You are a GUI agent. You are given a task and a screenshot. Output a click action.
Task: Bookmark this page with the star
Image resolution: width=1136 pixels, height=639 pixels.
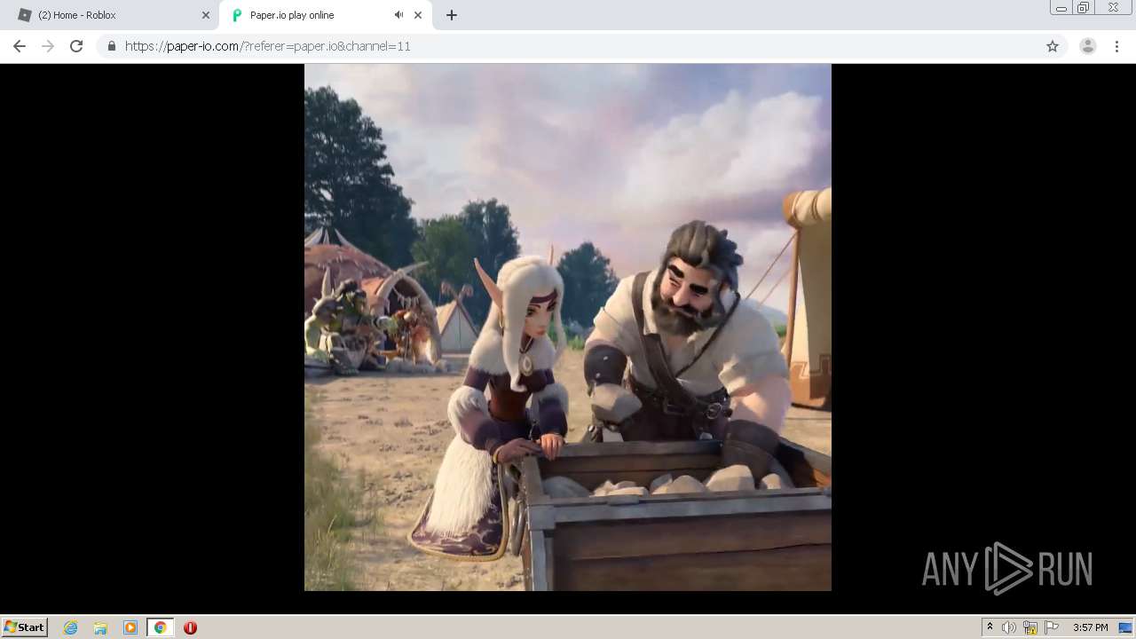[1053, 46]
